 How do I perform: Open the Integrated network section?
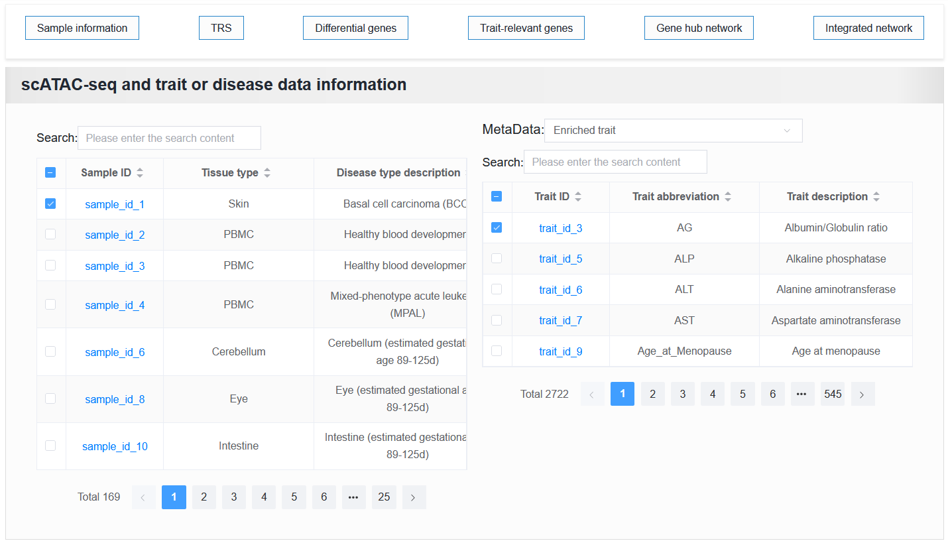868,28
